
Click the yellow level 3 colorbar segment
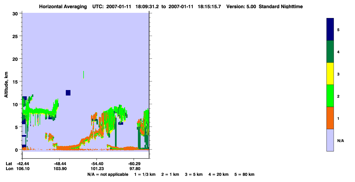[x=330, y=74]
